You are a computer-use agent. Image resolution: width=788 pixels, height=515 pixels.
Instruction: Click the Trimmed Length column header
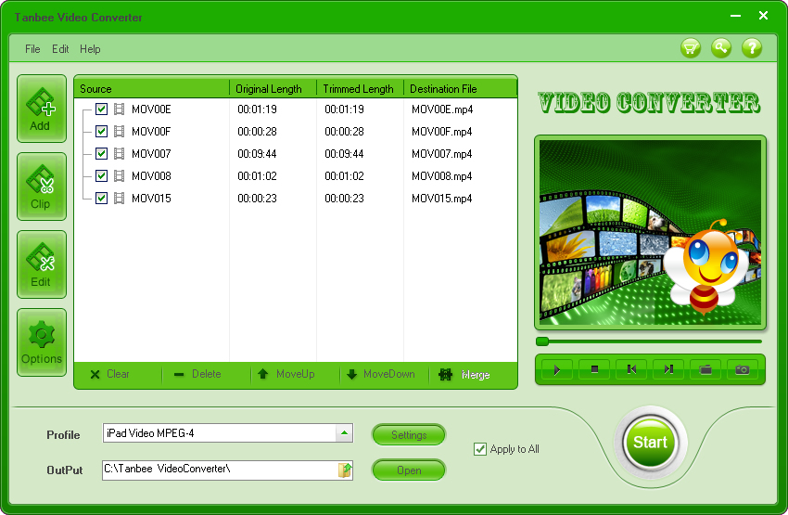360,89
